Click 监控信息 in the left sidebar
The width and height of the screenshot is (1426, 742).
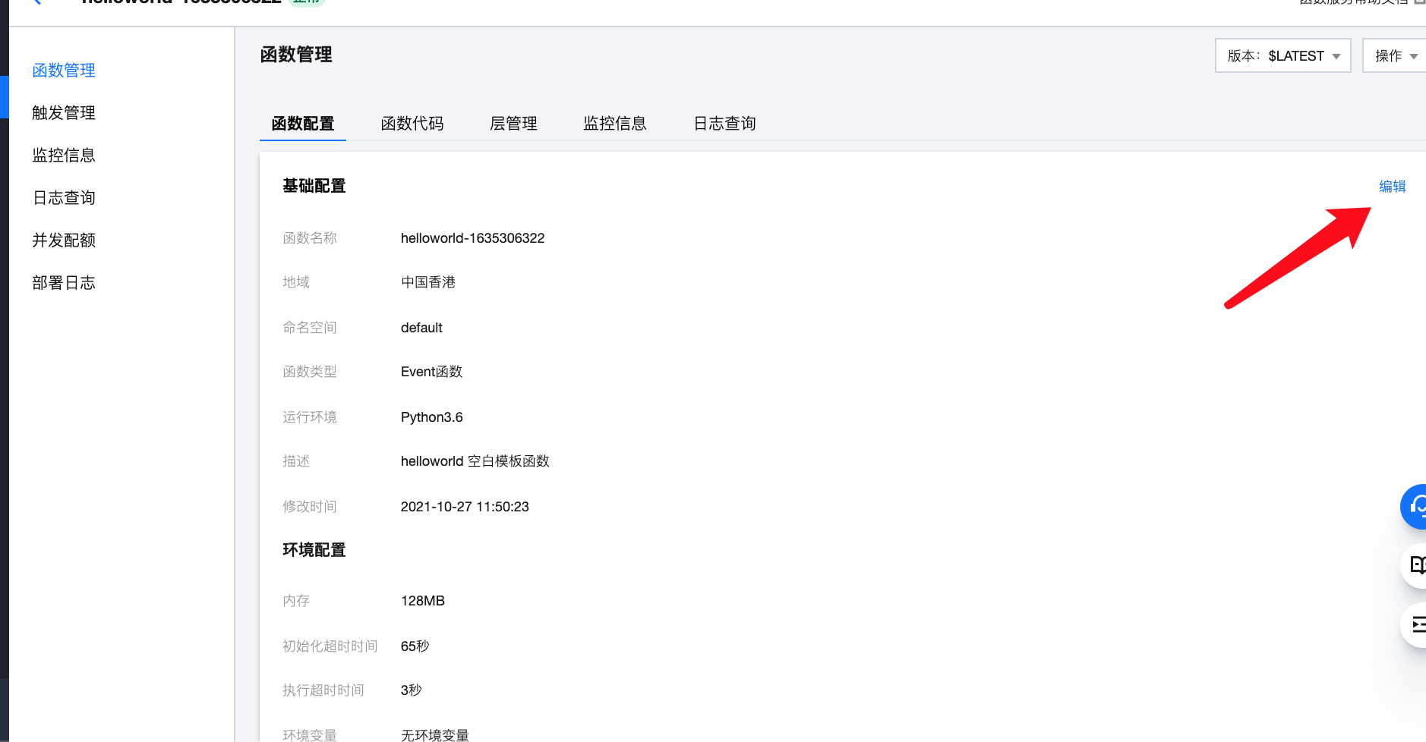pyautogui.click(x=64, y=156)
